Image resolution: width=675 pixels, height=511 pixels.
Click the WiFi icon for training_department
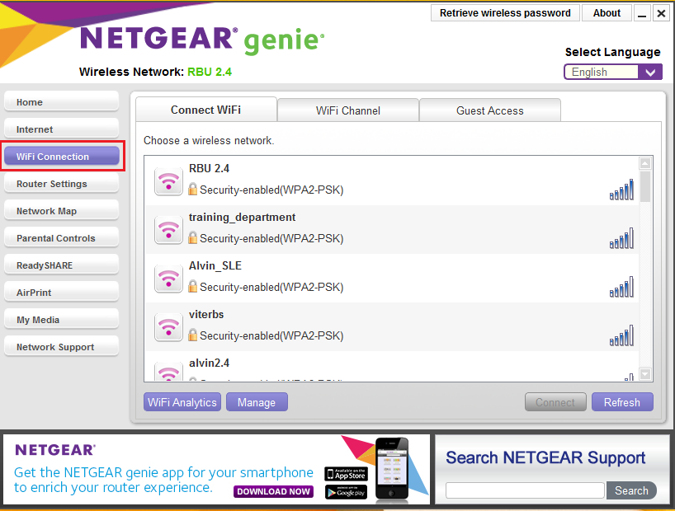[168, 230]
